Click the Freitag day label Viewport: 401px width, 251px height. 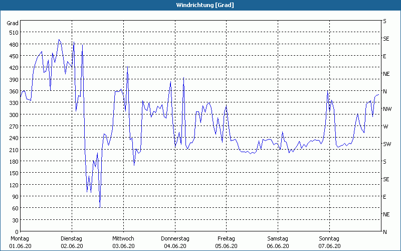pyautogui.click(x=226, y=238)
